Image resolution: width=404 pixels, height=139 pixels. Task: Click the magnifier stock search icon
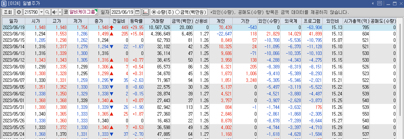point(47,12)
